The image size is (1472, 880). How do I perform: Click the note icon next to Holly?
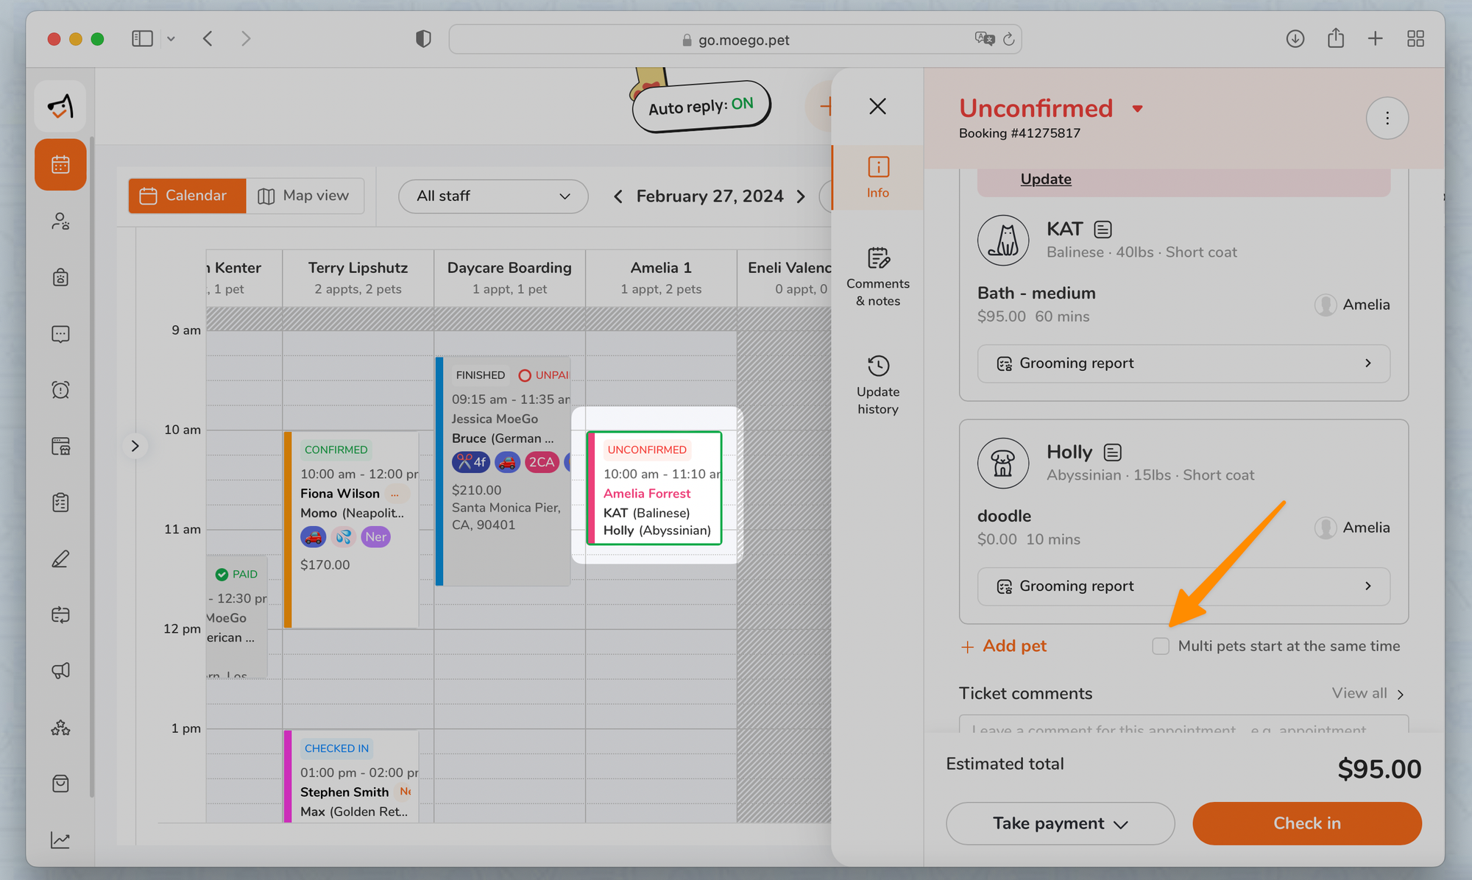pyautogui.click(x=1113, y=453)
